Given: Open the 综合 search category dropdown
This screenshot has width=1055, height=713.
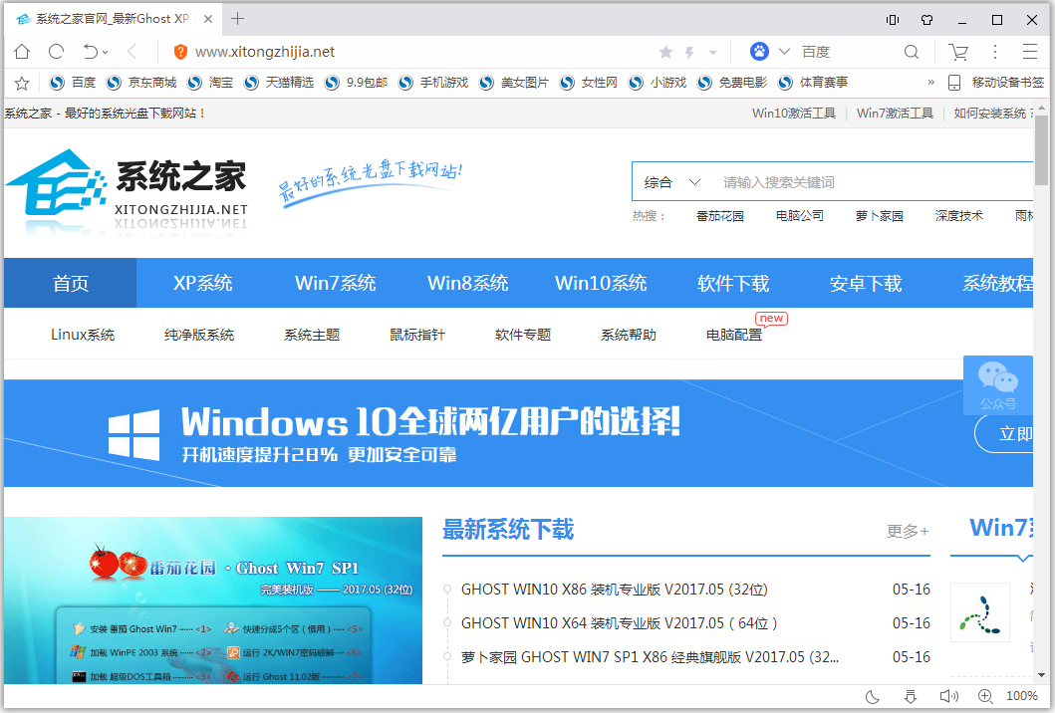Looking at the screenshot, I should [x=671, y=181].
